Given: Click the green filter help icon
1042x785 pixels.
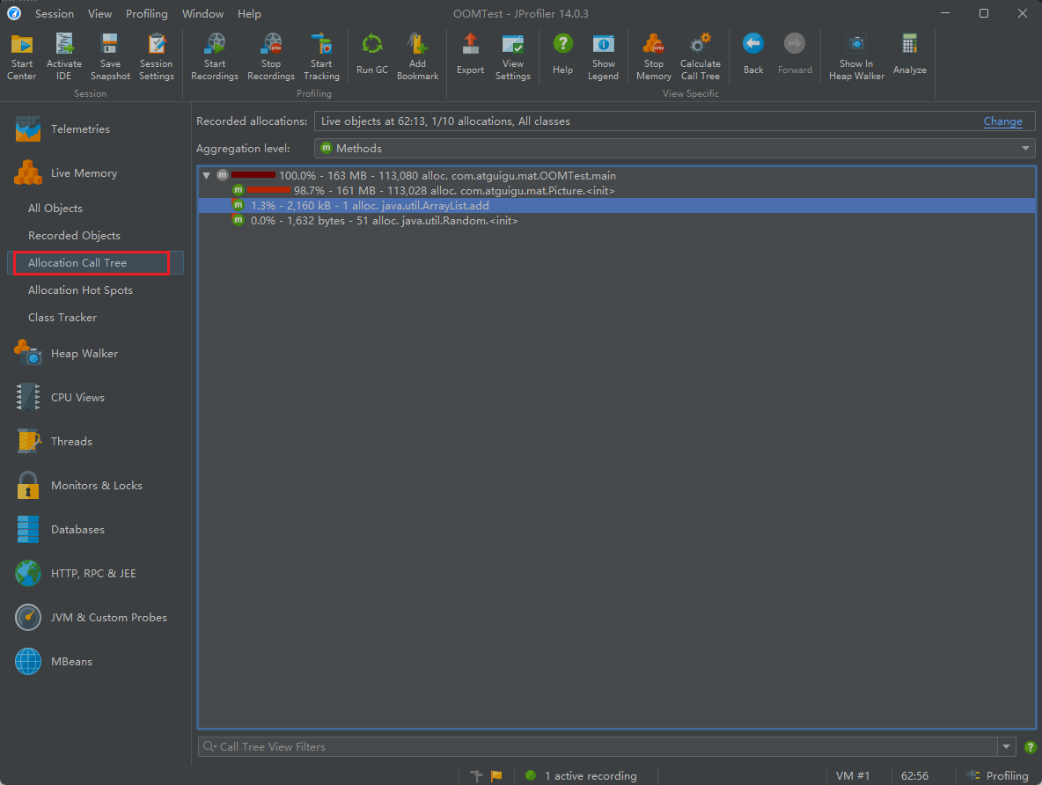Looking at the screenshot, I should click(1030, 747).
